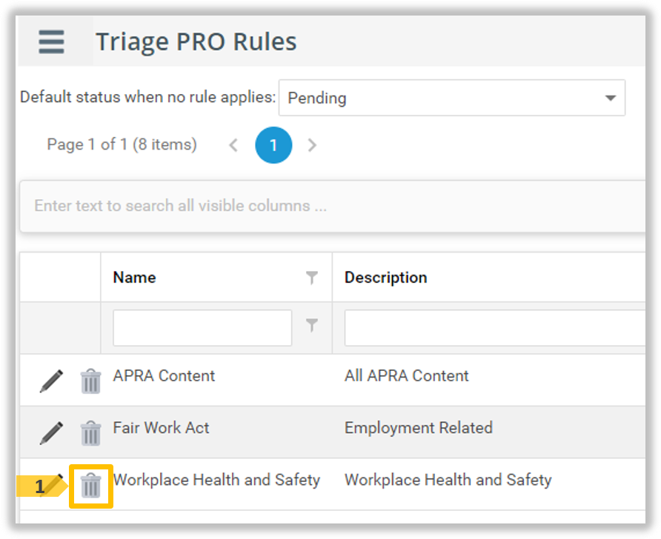The width and height of the screenshot is (661, 539).
Task: Select the Workplace Health and Safety name cell
Action: [216, 480]
